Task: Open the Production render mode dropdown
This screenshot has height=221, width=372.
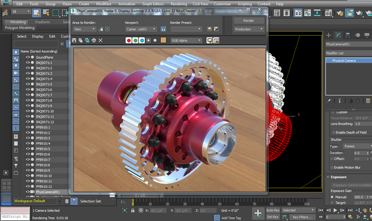Action: [249, 29]
